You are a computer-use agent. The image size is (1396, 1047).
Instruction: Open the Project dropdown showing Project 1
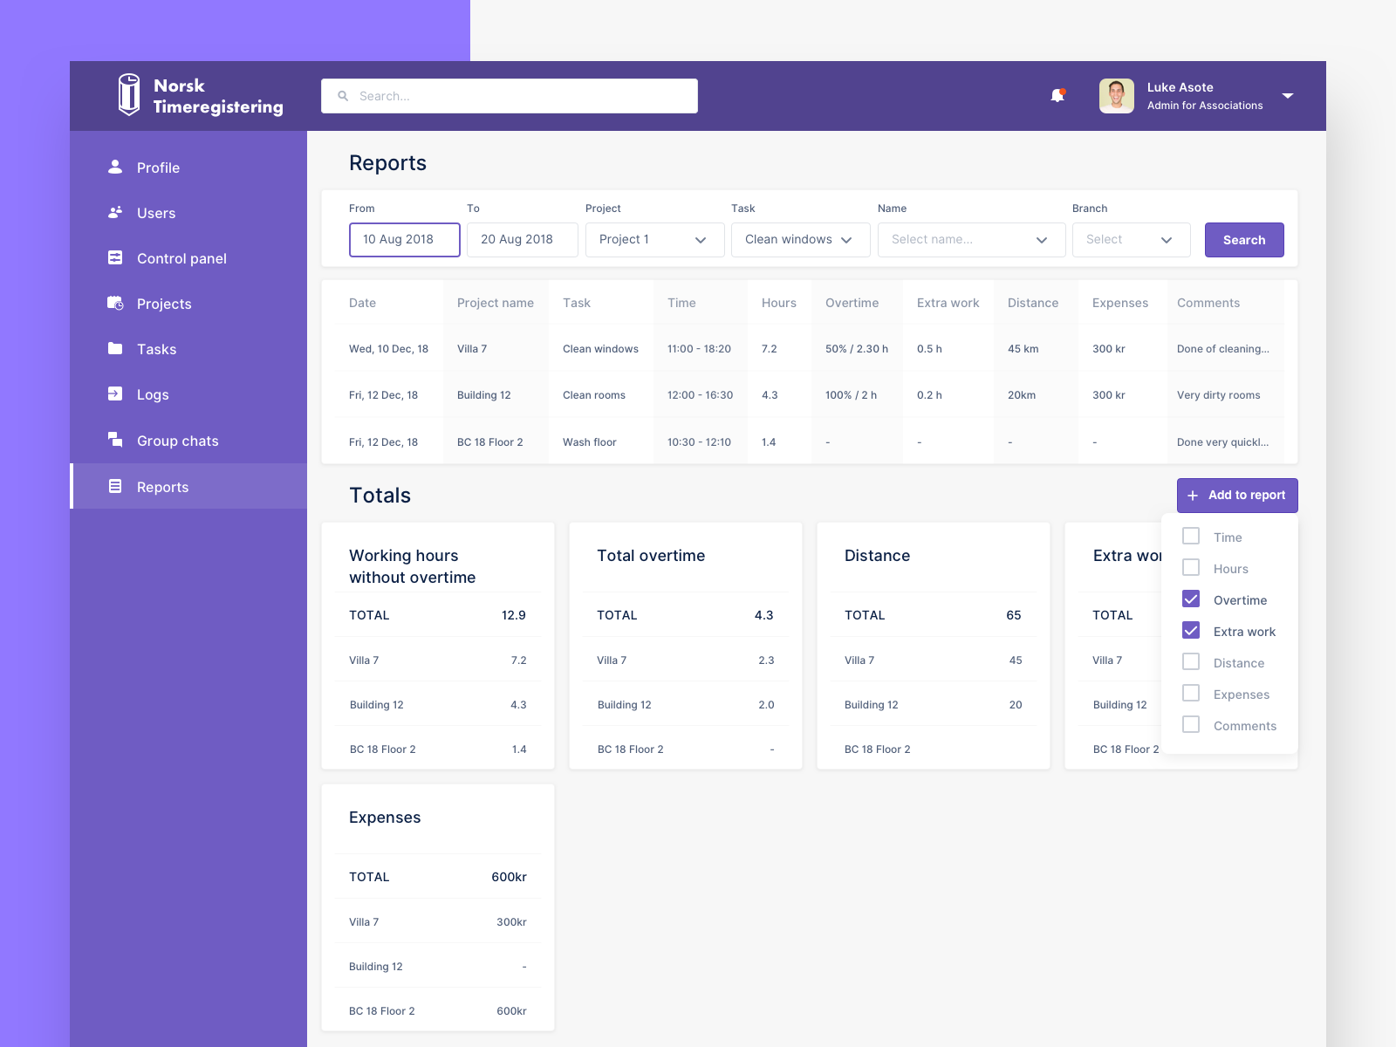pyautogui.click(x=654, y=239)
